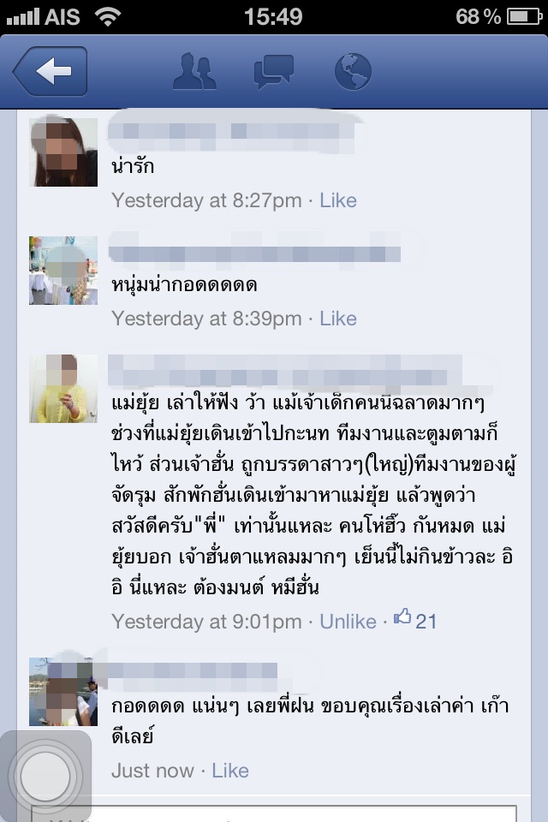The height and width of the screenshot is (822, 548).
Task: Open the yellow-shirt commenter's avatar
Action: [63, 389]
